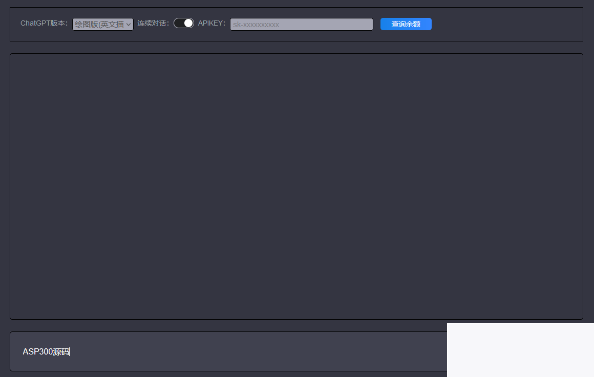Viewport: 594px width, 377px height.
Task: Click the sk-xxxxxxxxxxx placeholder text
Action: pyautogui.click(x=256, y=24)
